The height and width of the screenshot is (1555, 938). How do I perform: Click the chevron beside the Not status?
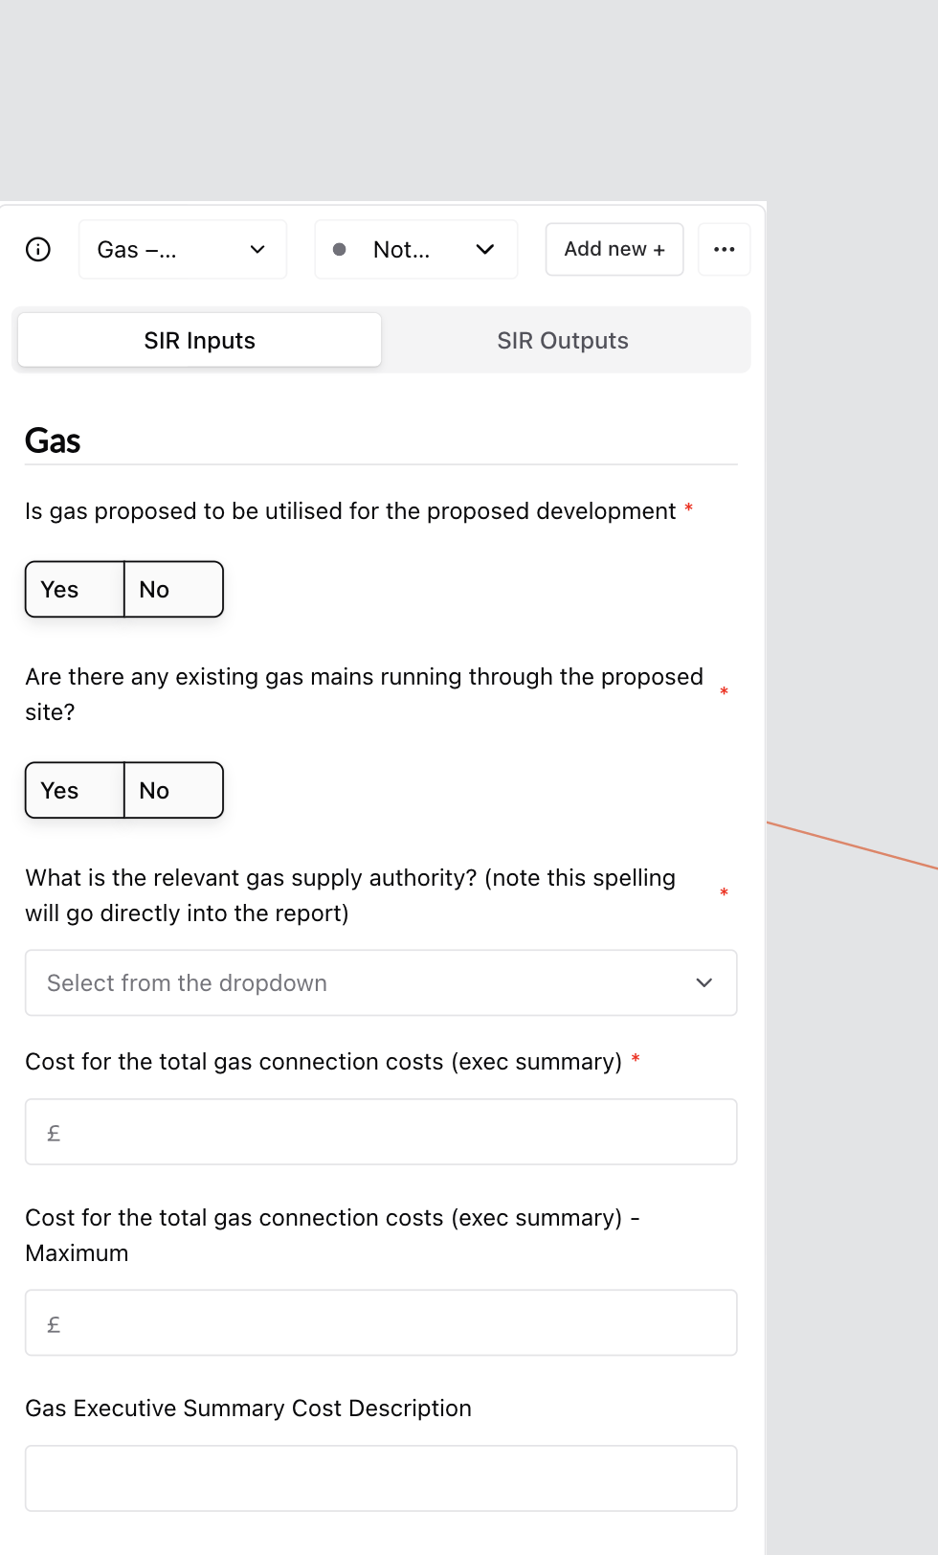(485, 250)
